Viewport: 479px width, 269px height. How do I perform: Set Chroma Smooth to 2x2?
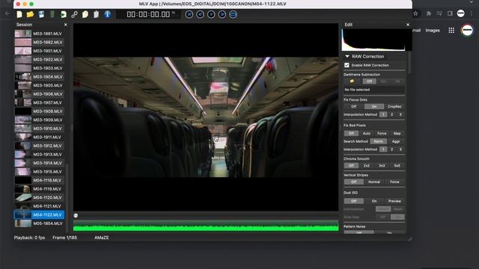[367, 165]
